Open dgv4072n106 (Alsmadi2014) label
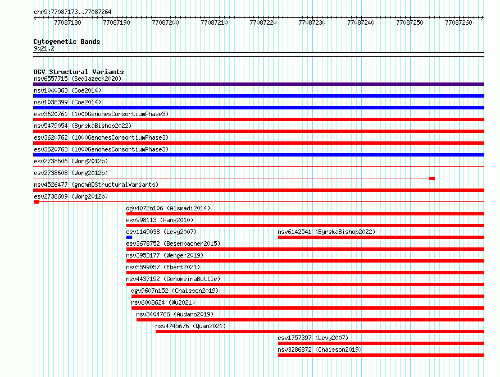Image resolution: width=500 pixels, height=377 pixels. (x=168, y=208)
